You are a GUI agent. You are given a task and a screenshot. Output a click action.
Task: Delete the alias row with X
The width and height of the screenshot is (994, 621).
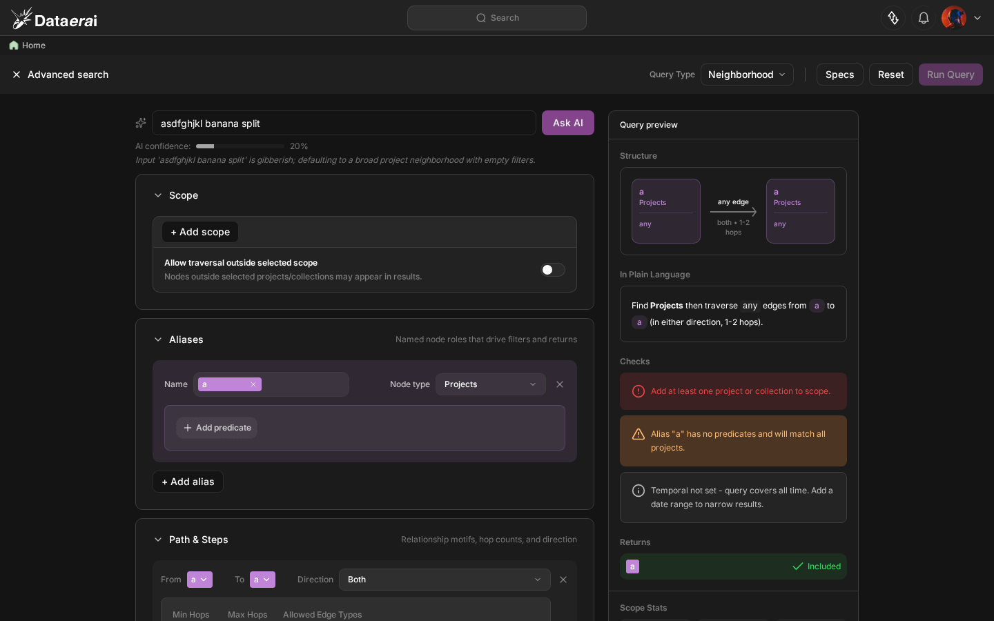(560, 384)
